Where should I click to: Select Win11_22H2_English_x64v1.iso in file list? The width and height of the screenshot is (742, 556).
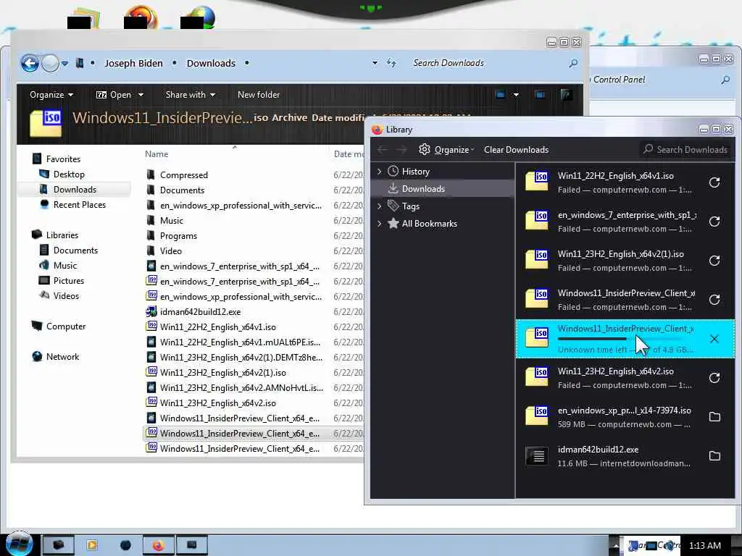(217, 327)
